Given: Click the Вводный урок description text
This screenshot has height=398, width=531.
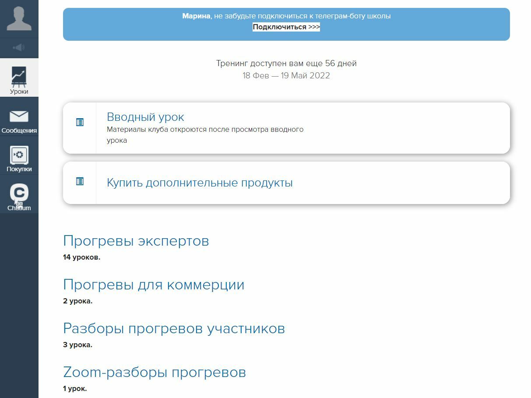Looking at the screenshot, I should click(205, 135).
